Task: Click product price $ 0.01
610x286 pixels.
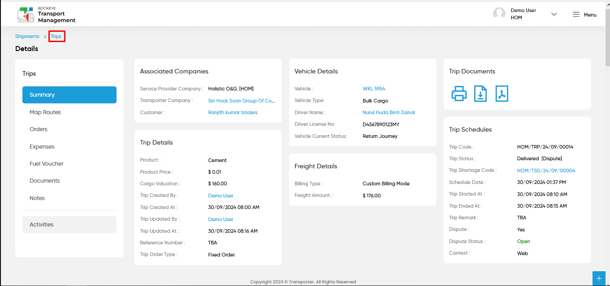Action: 215,172
